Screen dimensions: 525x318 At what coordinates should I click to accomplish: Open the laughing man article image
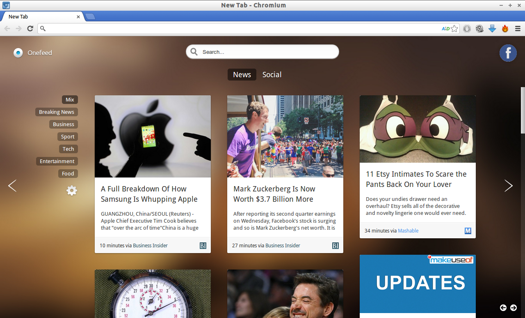tap(285, 294)
